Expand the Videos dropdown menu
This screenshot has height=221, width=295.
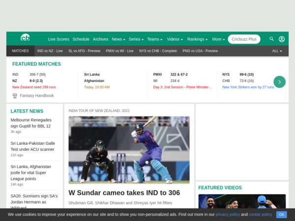pyautogui.click(x=175, y=39)
